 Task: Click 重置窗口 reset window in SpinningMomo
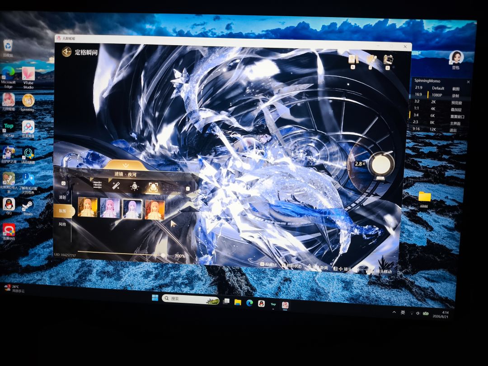(x=457, y=116)
